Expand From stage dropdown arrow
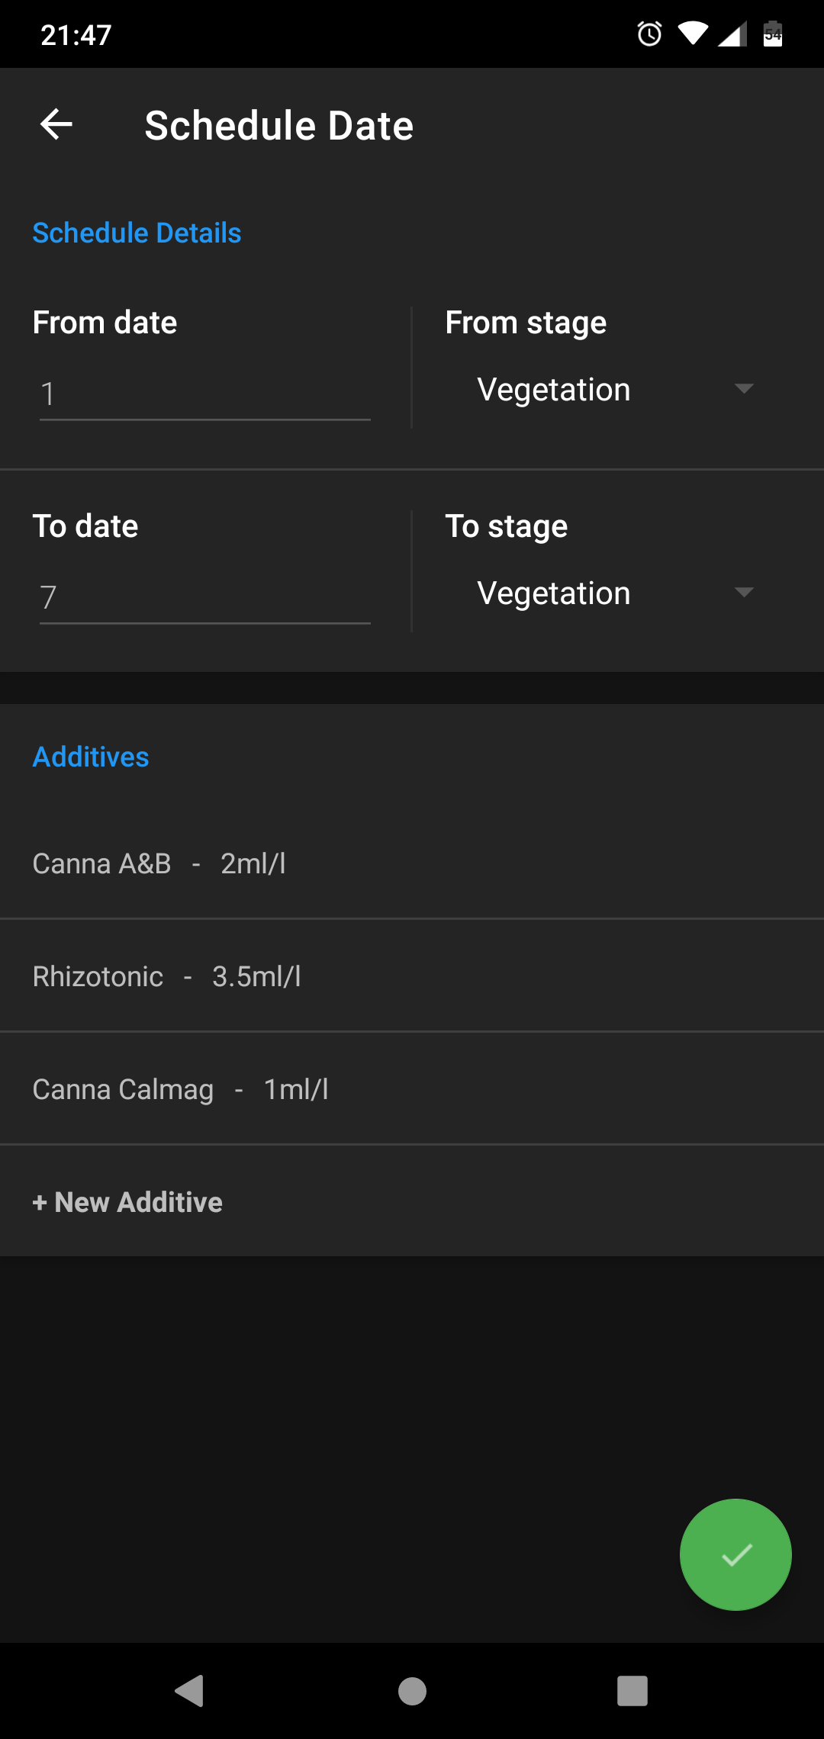The image size is (824, 1739). pyautogui.click(x=744, y=389)
